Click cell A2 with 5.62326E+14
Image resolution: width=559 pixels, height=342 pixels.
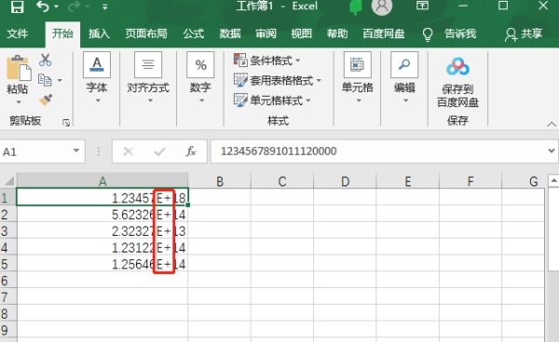point(102,214)
